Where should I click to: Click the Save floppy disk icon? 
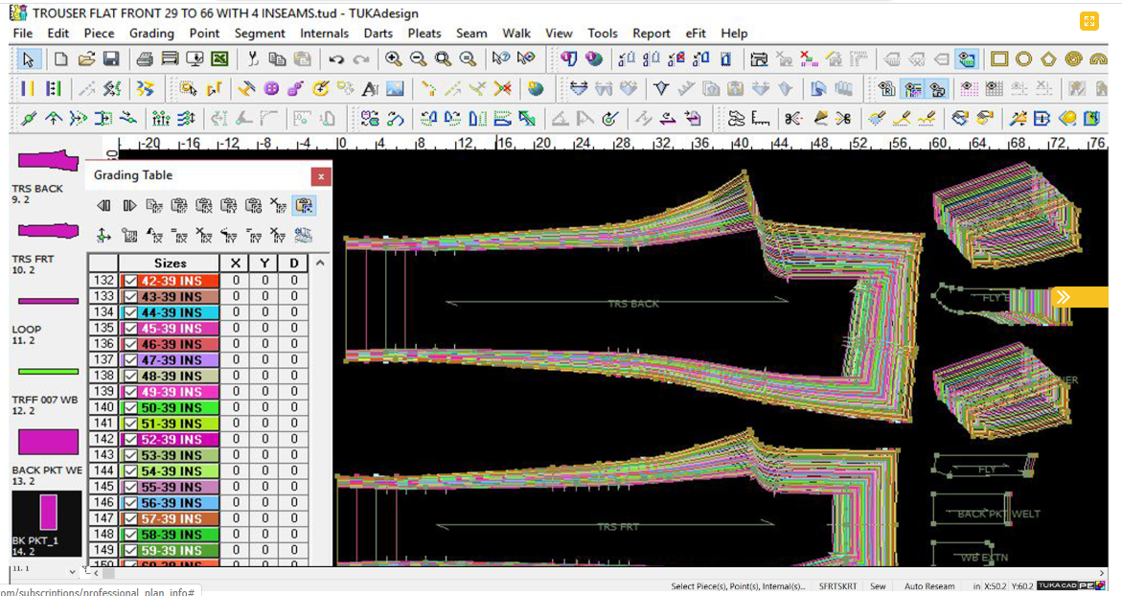tap(111, 59)
